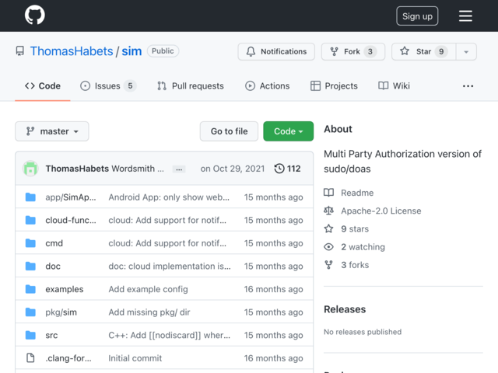Viewport: 498px width, 373px height.
Task: Click the folder icon for doc
Action: coord(30,266)
